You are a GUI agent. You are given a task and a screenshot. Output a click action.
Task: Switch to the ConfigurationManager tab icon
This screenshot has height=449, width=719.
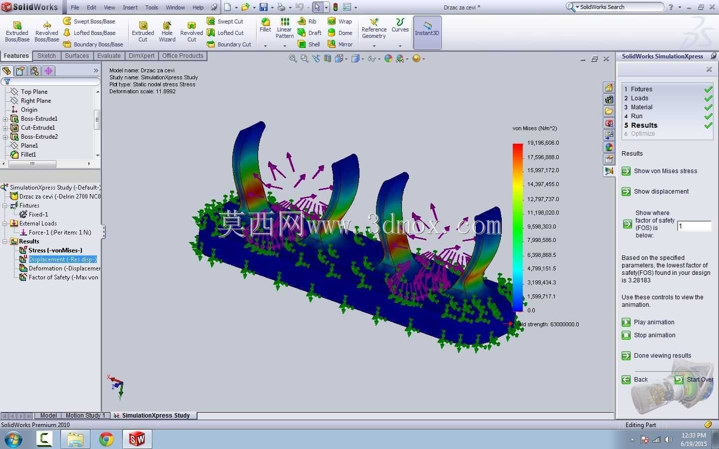pos(34,71)
